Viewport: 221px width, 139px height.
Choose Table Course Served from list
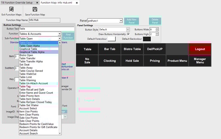(x=39, y=71)
